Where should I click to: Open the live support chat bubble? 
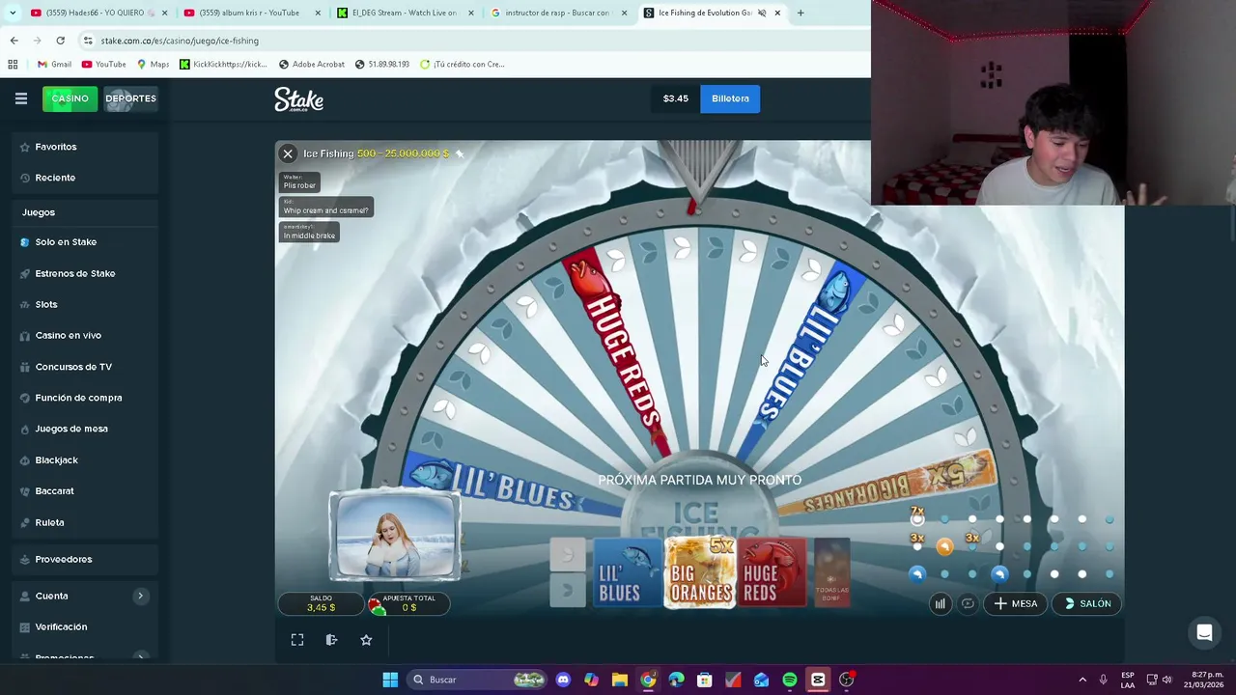(x=1204, y=633)
